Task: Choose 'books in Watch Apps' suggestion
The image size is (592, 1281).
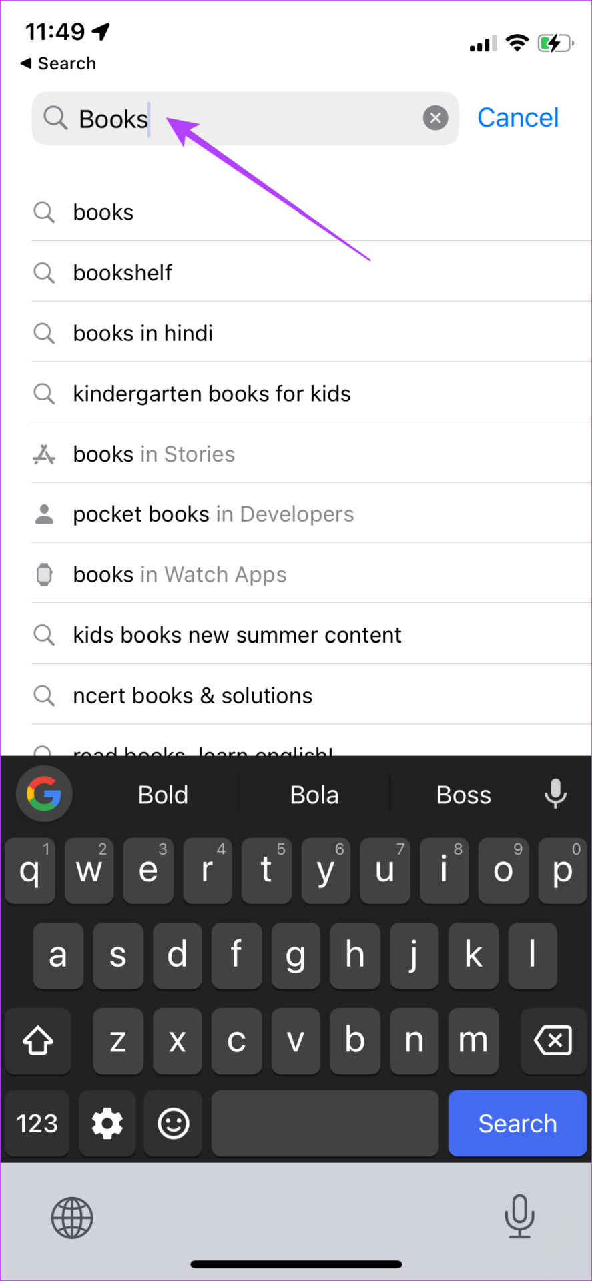Action: (x=311, y=574)
